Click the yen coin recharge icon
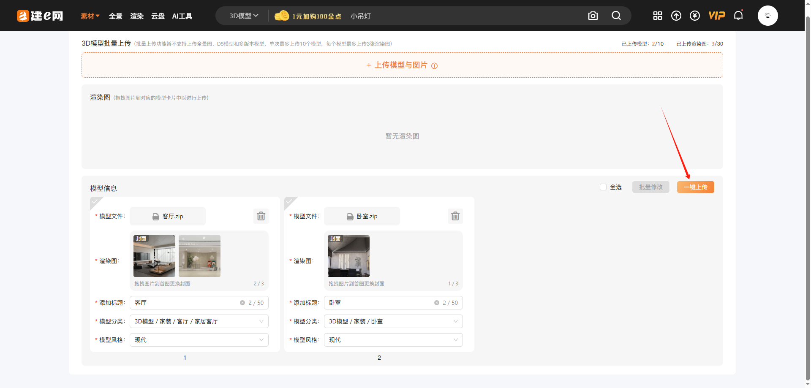811x388 pixels. point(694,16)
